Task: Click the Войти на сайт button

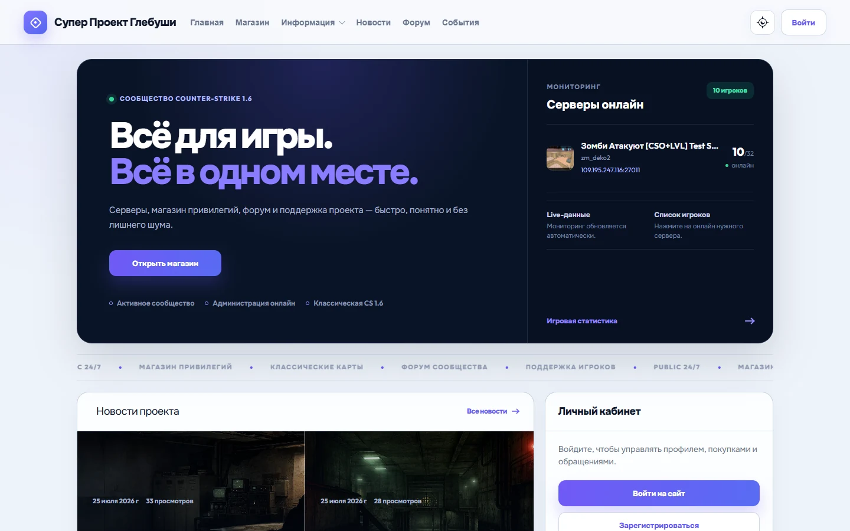Action: [x=659, y=493]
